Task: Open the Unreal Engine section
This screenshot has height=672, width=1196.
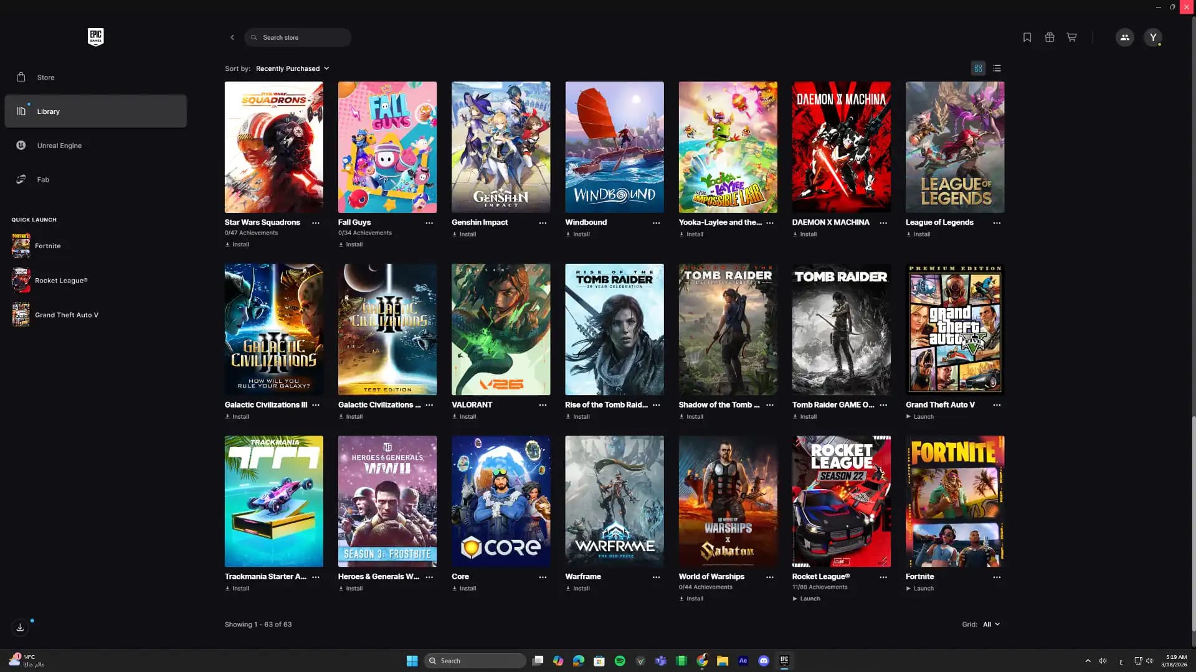Action: tap(95, 146)
